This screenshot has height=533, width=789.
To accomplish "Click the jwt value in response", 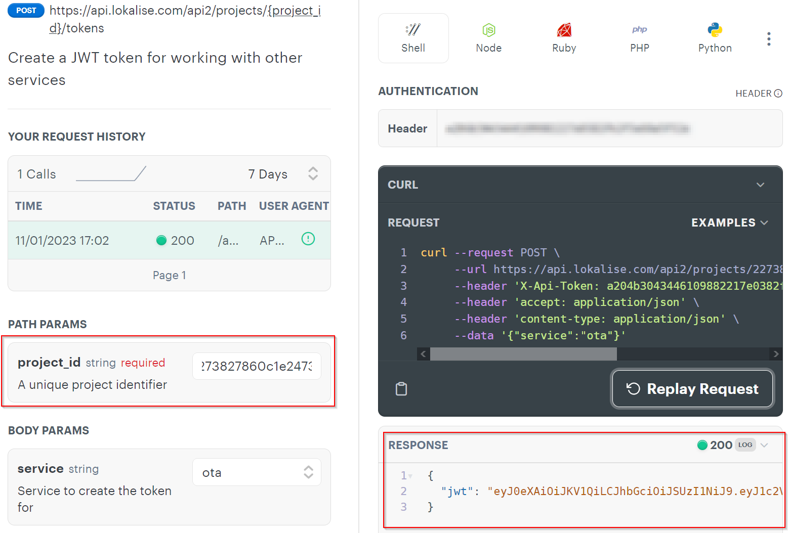I will coord(635,491).
